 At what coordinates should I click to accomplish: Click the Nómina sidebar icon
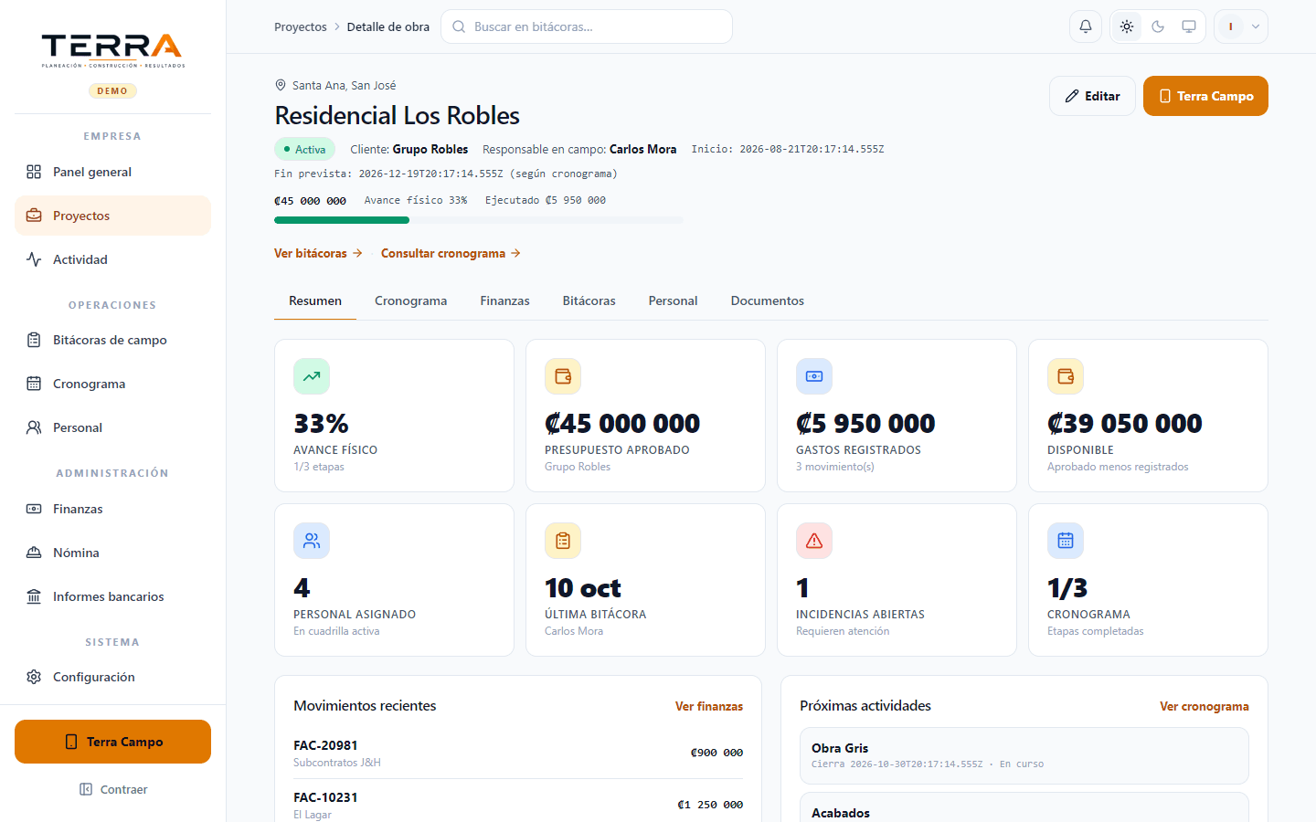(34, 553)
